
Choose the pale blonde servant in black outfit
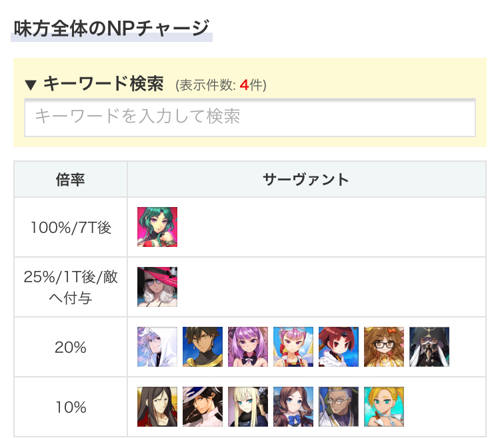(x=248, y=407)
